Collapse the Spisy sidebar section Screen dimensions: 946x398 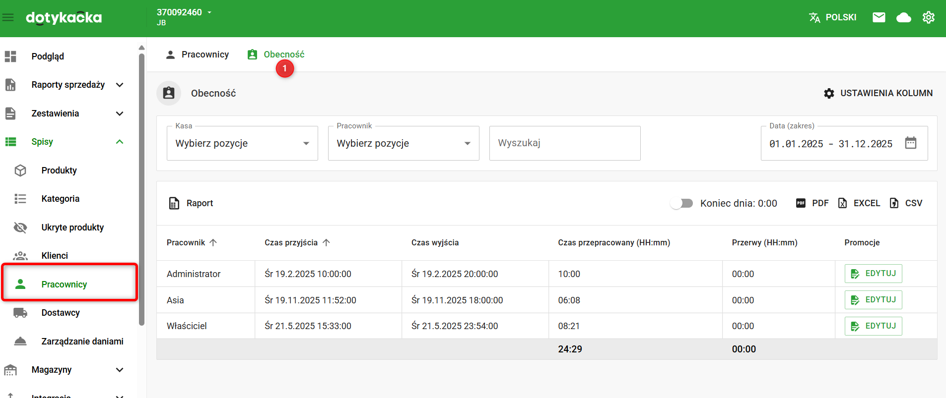point(119,142)
